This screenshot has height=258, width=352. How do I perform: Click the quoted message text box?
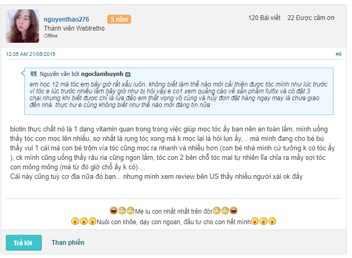(179, 91)
